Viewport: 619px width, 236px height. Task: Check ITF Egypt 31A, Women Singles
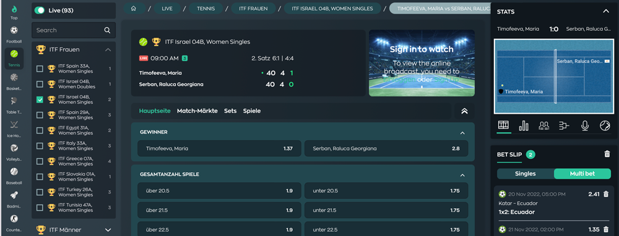[40, 130]
